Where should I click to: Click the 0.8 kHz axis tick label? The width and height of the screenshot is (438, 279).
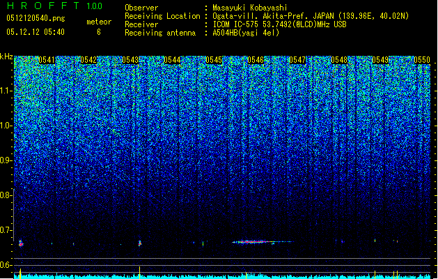6,195
